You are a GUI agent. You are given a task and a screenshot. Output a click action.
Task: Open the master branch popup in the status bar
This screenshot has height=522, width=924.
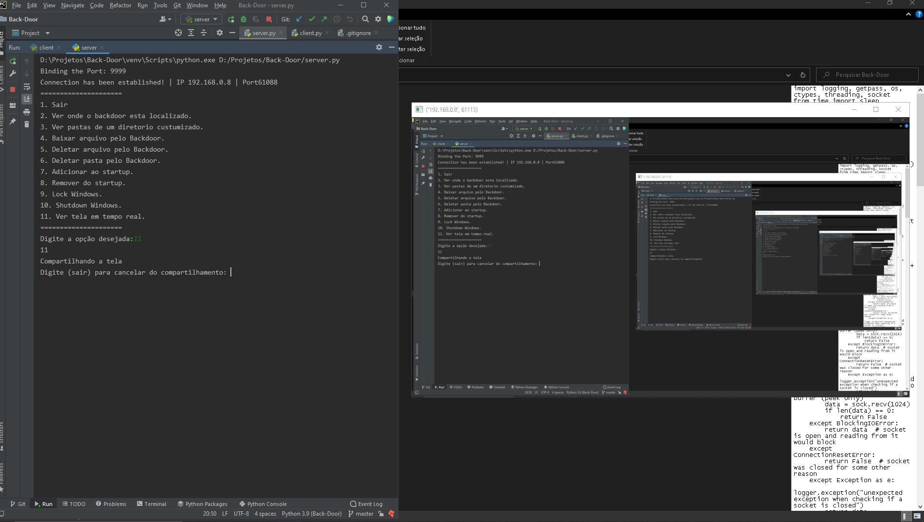pos(363,513)
